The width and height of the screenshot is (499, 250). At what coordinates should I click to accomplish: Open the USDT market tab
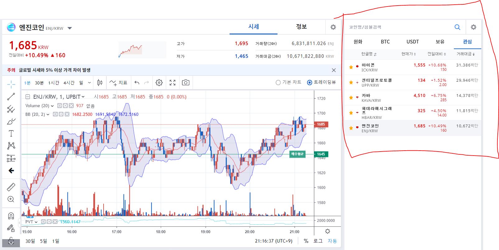coord(413,42)
